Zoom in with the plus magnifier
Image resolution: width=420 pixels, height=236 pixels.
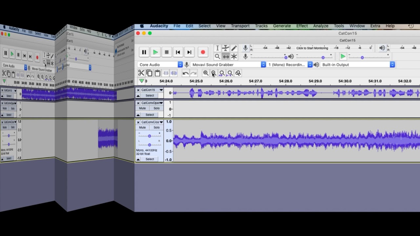pyautogui.click(x=206, y=73)
